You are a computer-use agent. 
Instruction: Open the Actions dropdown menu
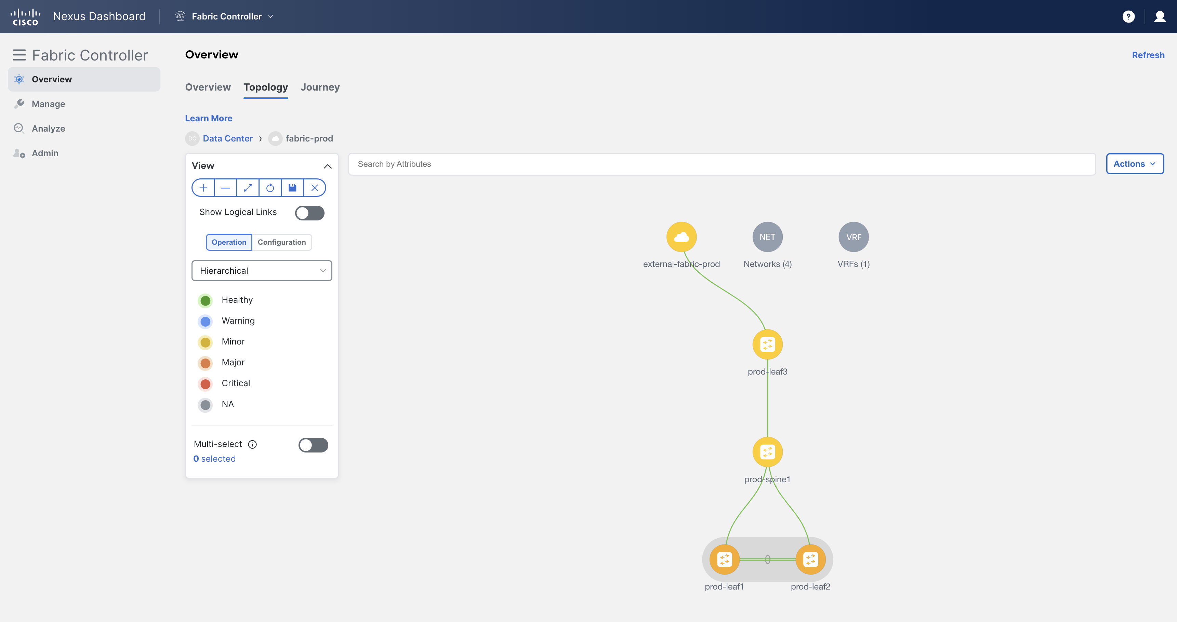coord(1135,164)
